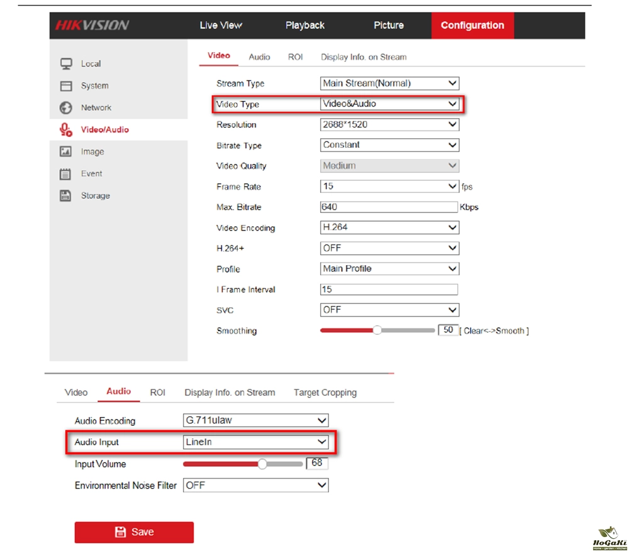
Task: Click the Save button
Action: [x=134, y=532]
